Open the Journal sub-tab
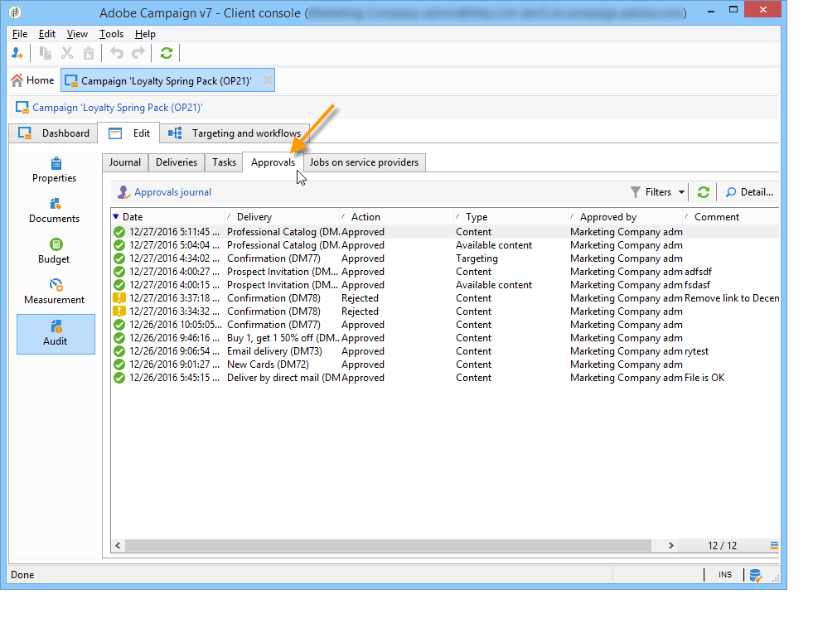Screen dimensions: 813x618 [125, 162]
